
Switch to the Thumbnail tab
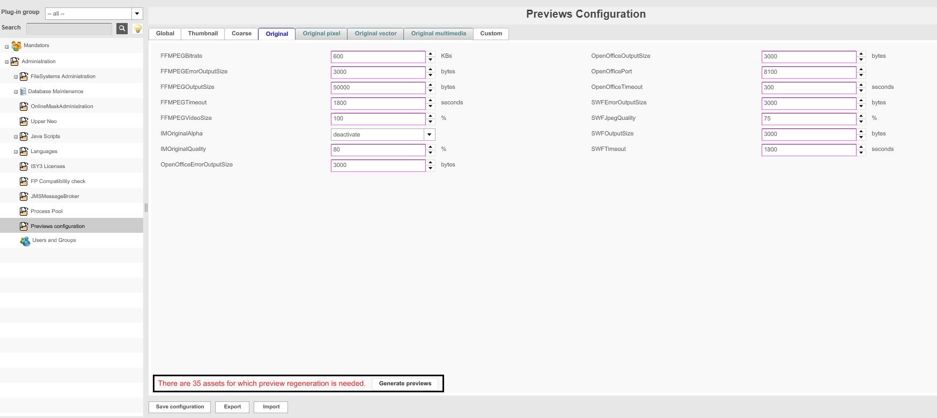coord(203,34)
